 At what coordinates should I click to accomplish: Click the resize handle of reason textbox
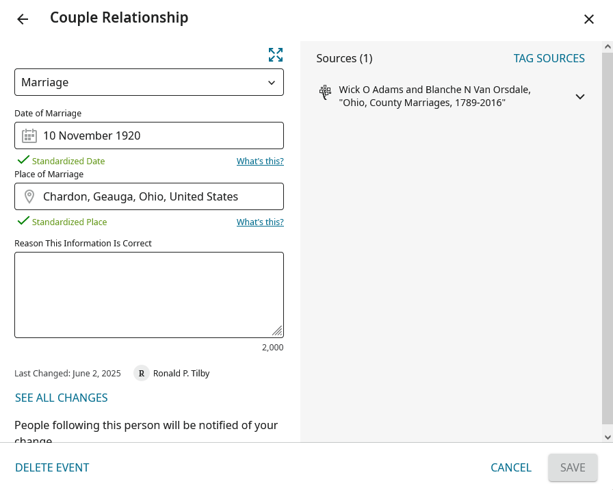point(277,331)
